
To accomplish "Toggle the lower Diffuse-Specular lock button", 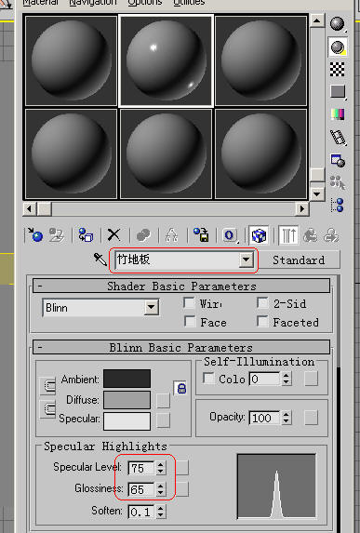I will (x=48, y=409).
